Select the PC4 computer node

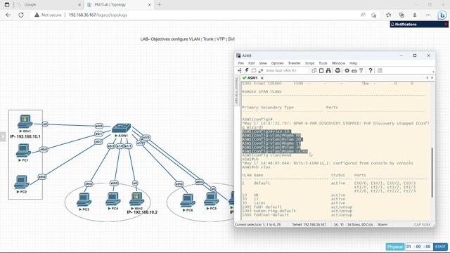coord(113,199)
